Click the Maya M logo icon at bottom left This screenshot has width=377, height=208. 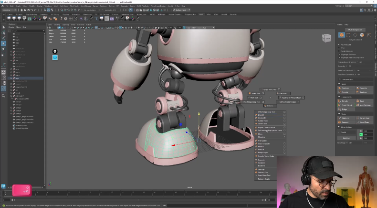[x=3, y=186]
